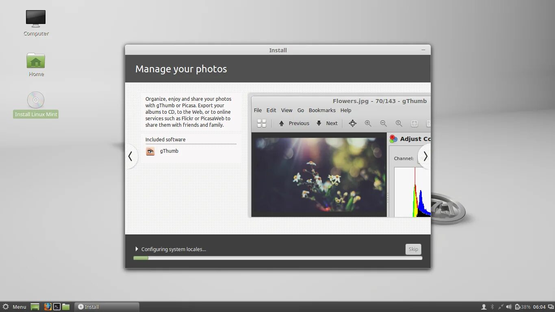Click the zoom-to-fit icon in gThumb toolbar
The height and width of the screenshot is (312, 555).
pos(414,123)
